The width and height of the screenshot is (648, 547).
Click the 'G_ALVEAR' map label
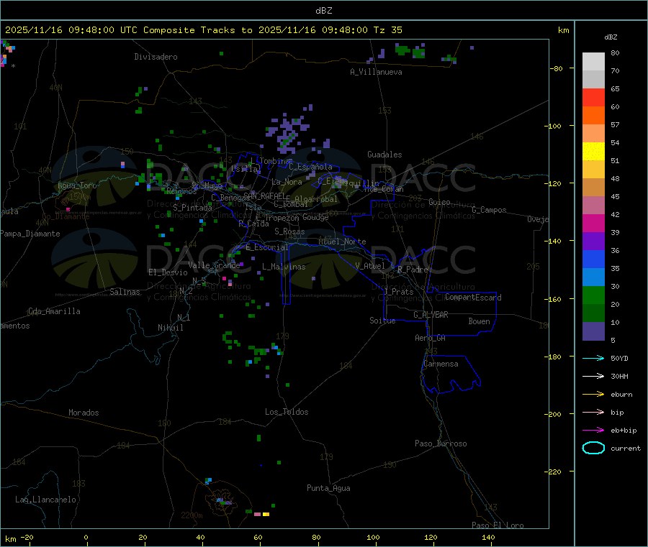click(431, 315)
